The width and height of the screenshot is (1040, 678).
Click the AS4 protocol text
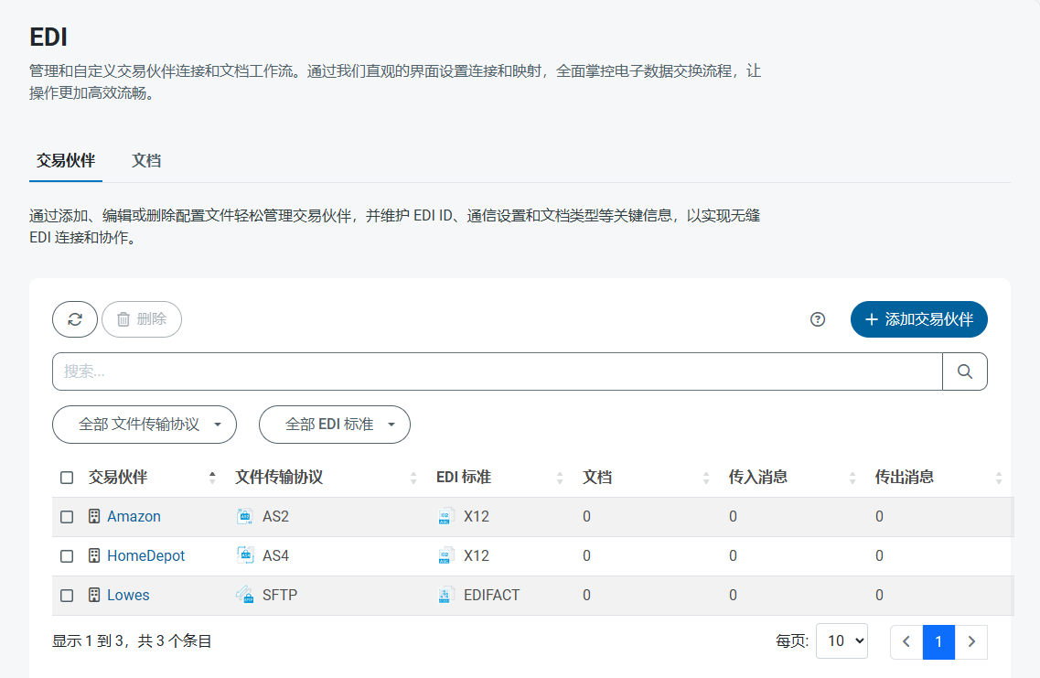coord(276,555)
